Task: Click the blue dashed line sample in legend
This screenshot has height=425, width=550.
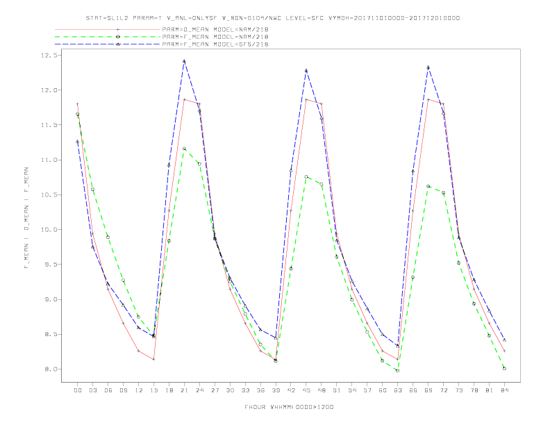Action: [108, 44]
